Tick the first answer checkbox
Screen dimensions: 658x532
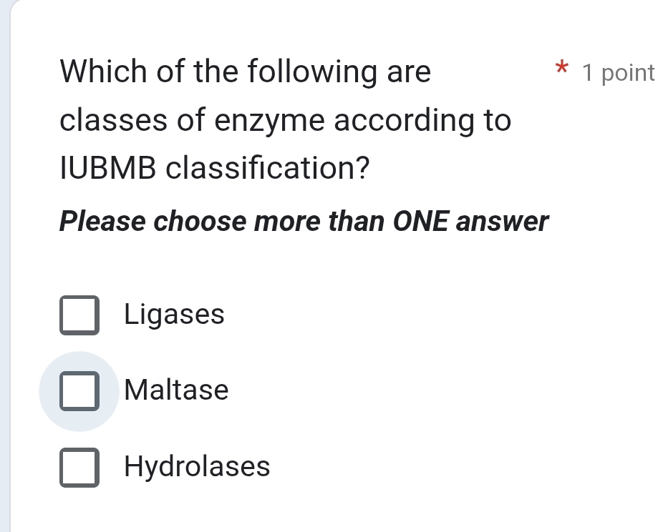(x=79, y=315)
